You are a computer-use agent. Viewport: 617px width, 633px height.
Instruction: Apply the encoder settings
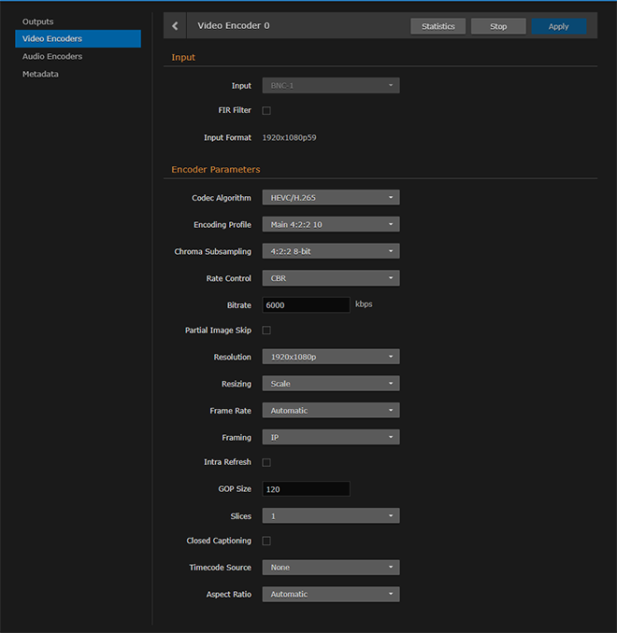(x=558, y=26)
